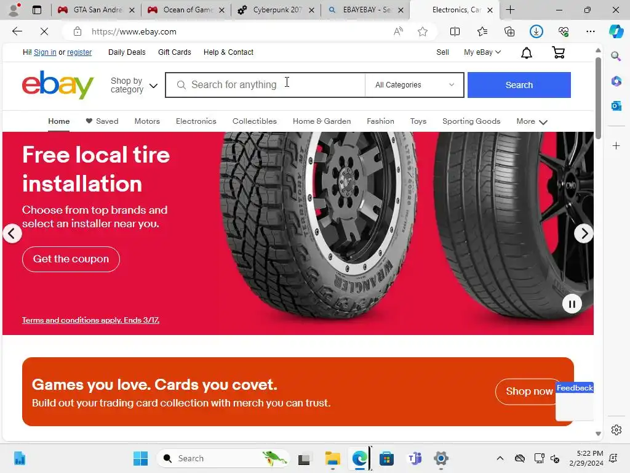
Task: Open Help & Contact
Action: pyautogui.click(x=228, y=52)
